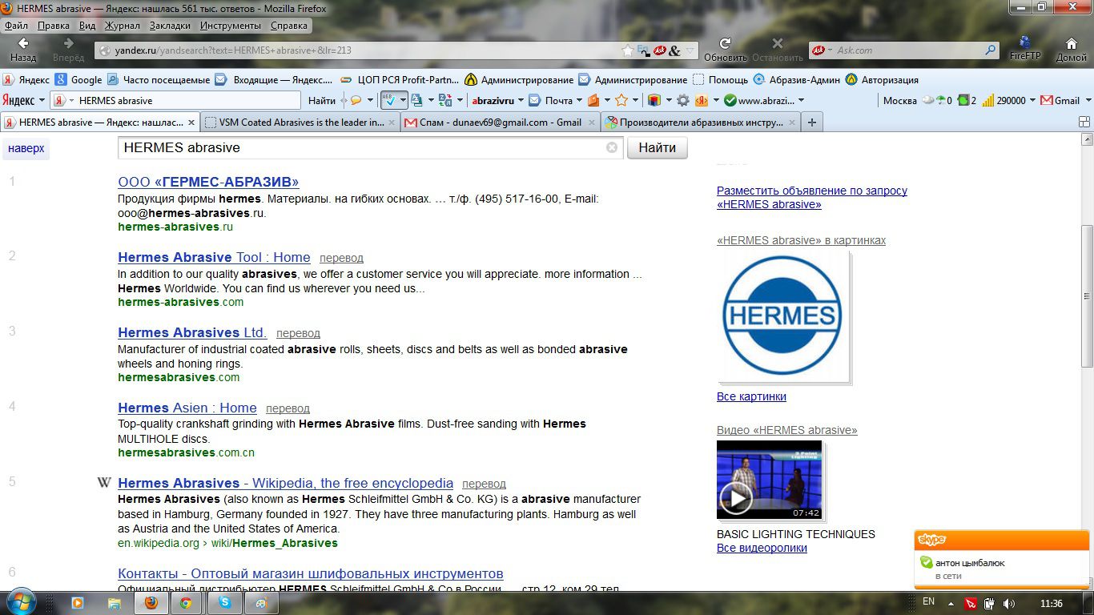Clear the search field with the round X
Screen dimensions: 1094x615
tap(612, 147)
